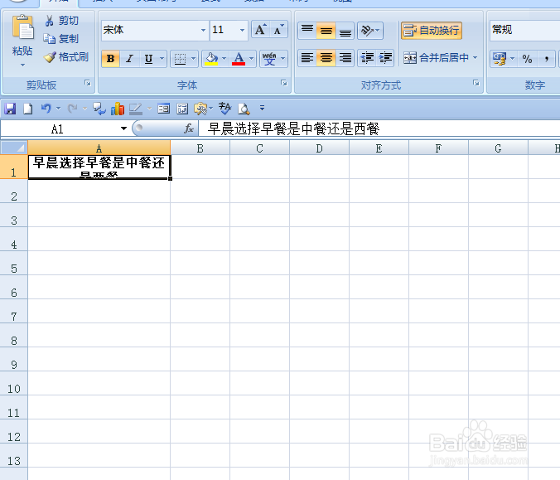Toggle top vertical alignment
Viewport: 560px width, 480px height.
[307, 30]
